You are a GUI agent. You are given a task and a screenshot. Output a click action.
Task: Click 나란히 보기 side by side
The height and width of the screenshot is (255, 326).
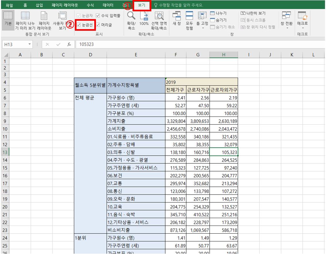tap(253, 13)
